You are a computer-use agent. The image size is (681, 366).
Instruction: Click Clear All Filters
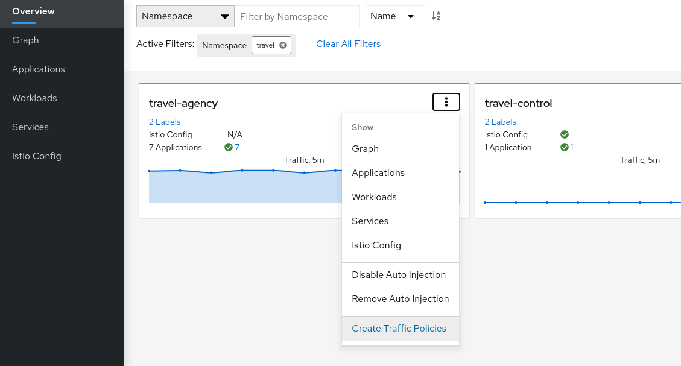[x=348, y=43]
